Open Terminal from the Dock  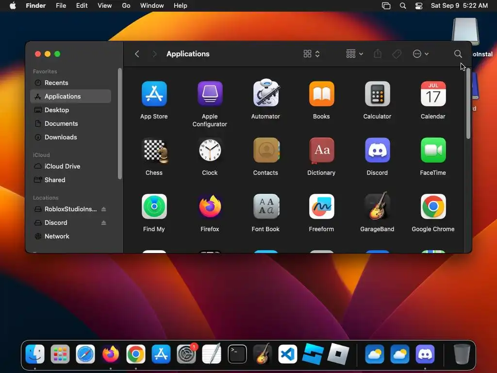point(237,354)
